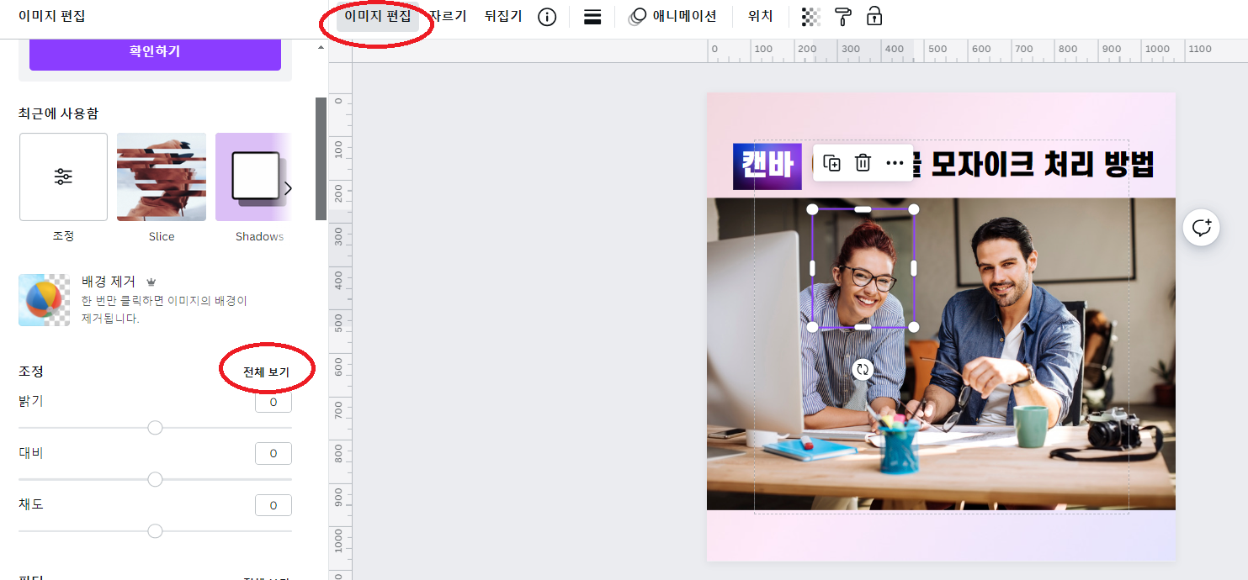The width and height of the screenshot is (1248, 580).
Task: Click the 대비 value input field
Action: point(273,454)
